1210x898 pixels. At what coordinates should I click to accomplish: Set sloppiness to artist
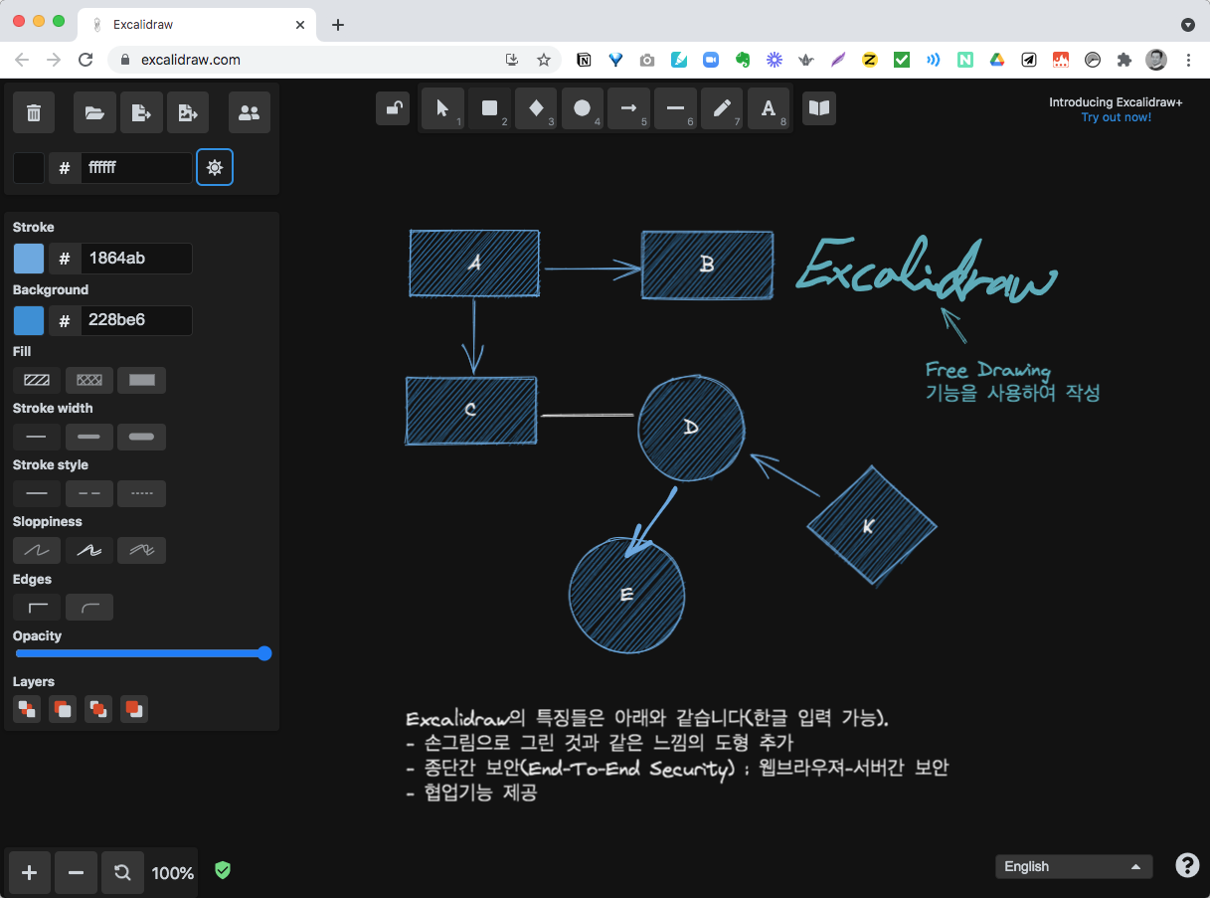coord(89,550)
